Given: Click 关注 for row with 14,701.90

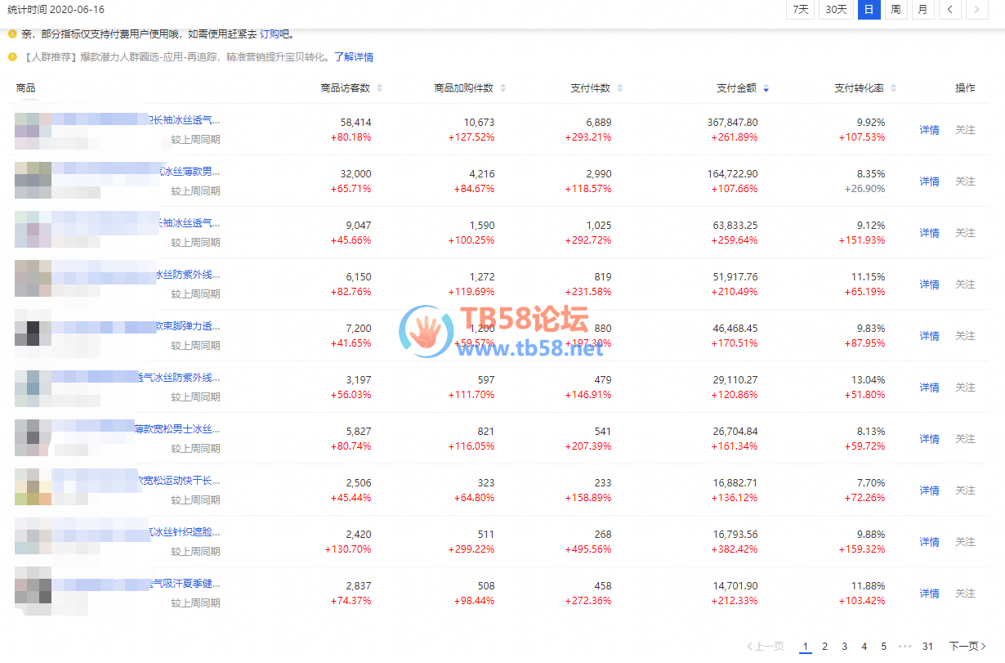Looking at the screenshot, I should pos(965,594).
